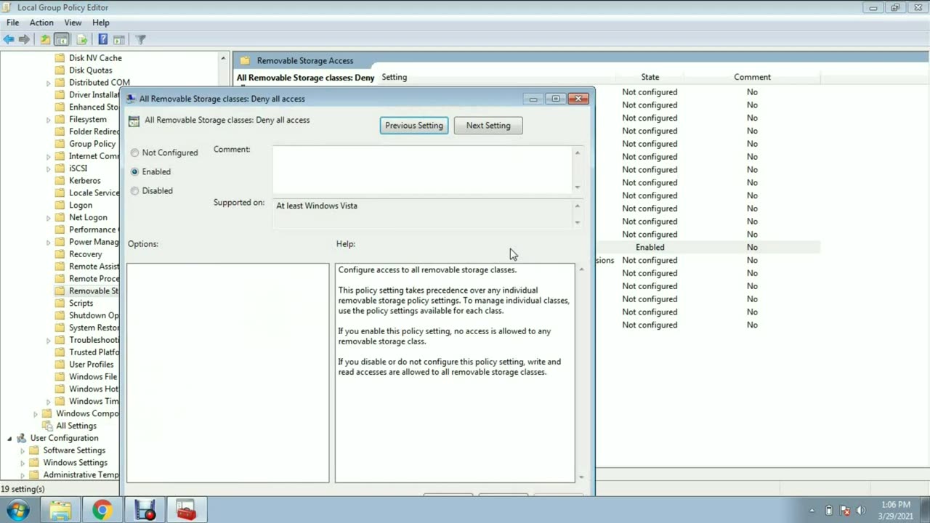Select the Enabled radio button
The height and width of the screenshot is (523, 930).
(x=134, y=171)
